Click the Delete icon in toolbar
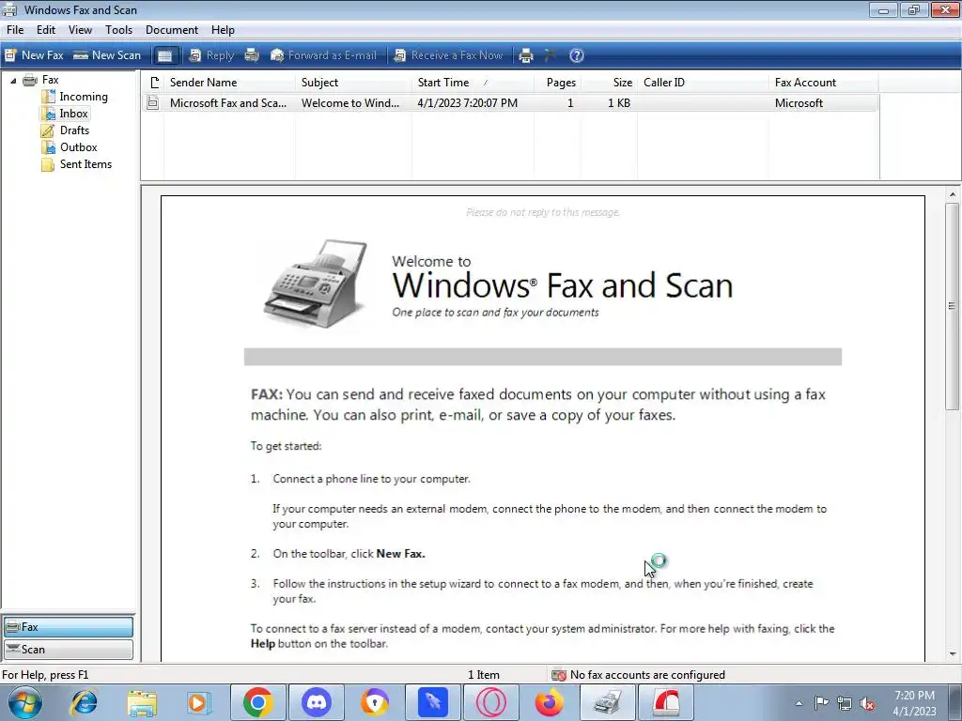 point(551,55)
